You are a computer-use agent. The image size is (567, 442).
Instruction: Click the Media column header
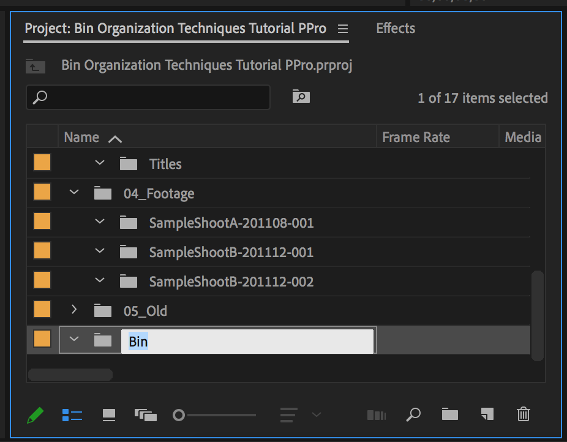523,137
